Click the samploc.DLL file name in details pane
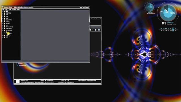Viewport: 181px width, 102px height. 25,80
